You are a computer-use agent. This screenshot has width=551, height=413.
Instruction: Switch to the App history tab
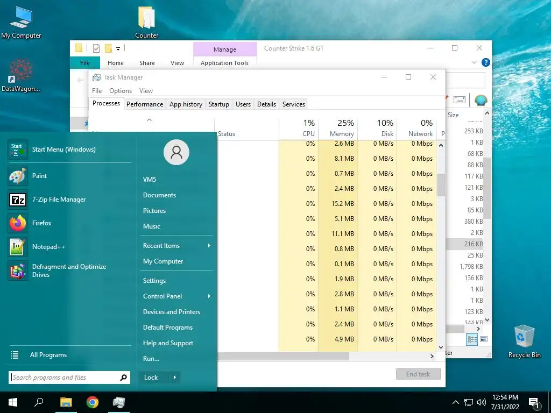(186, 104)
